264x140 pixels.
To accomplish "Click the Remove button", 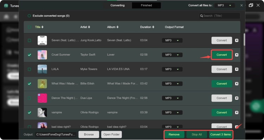I will [x=174, y=134].
